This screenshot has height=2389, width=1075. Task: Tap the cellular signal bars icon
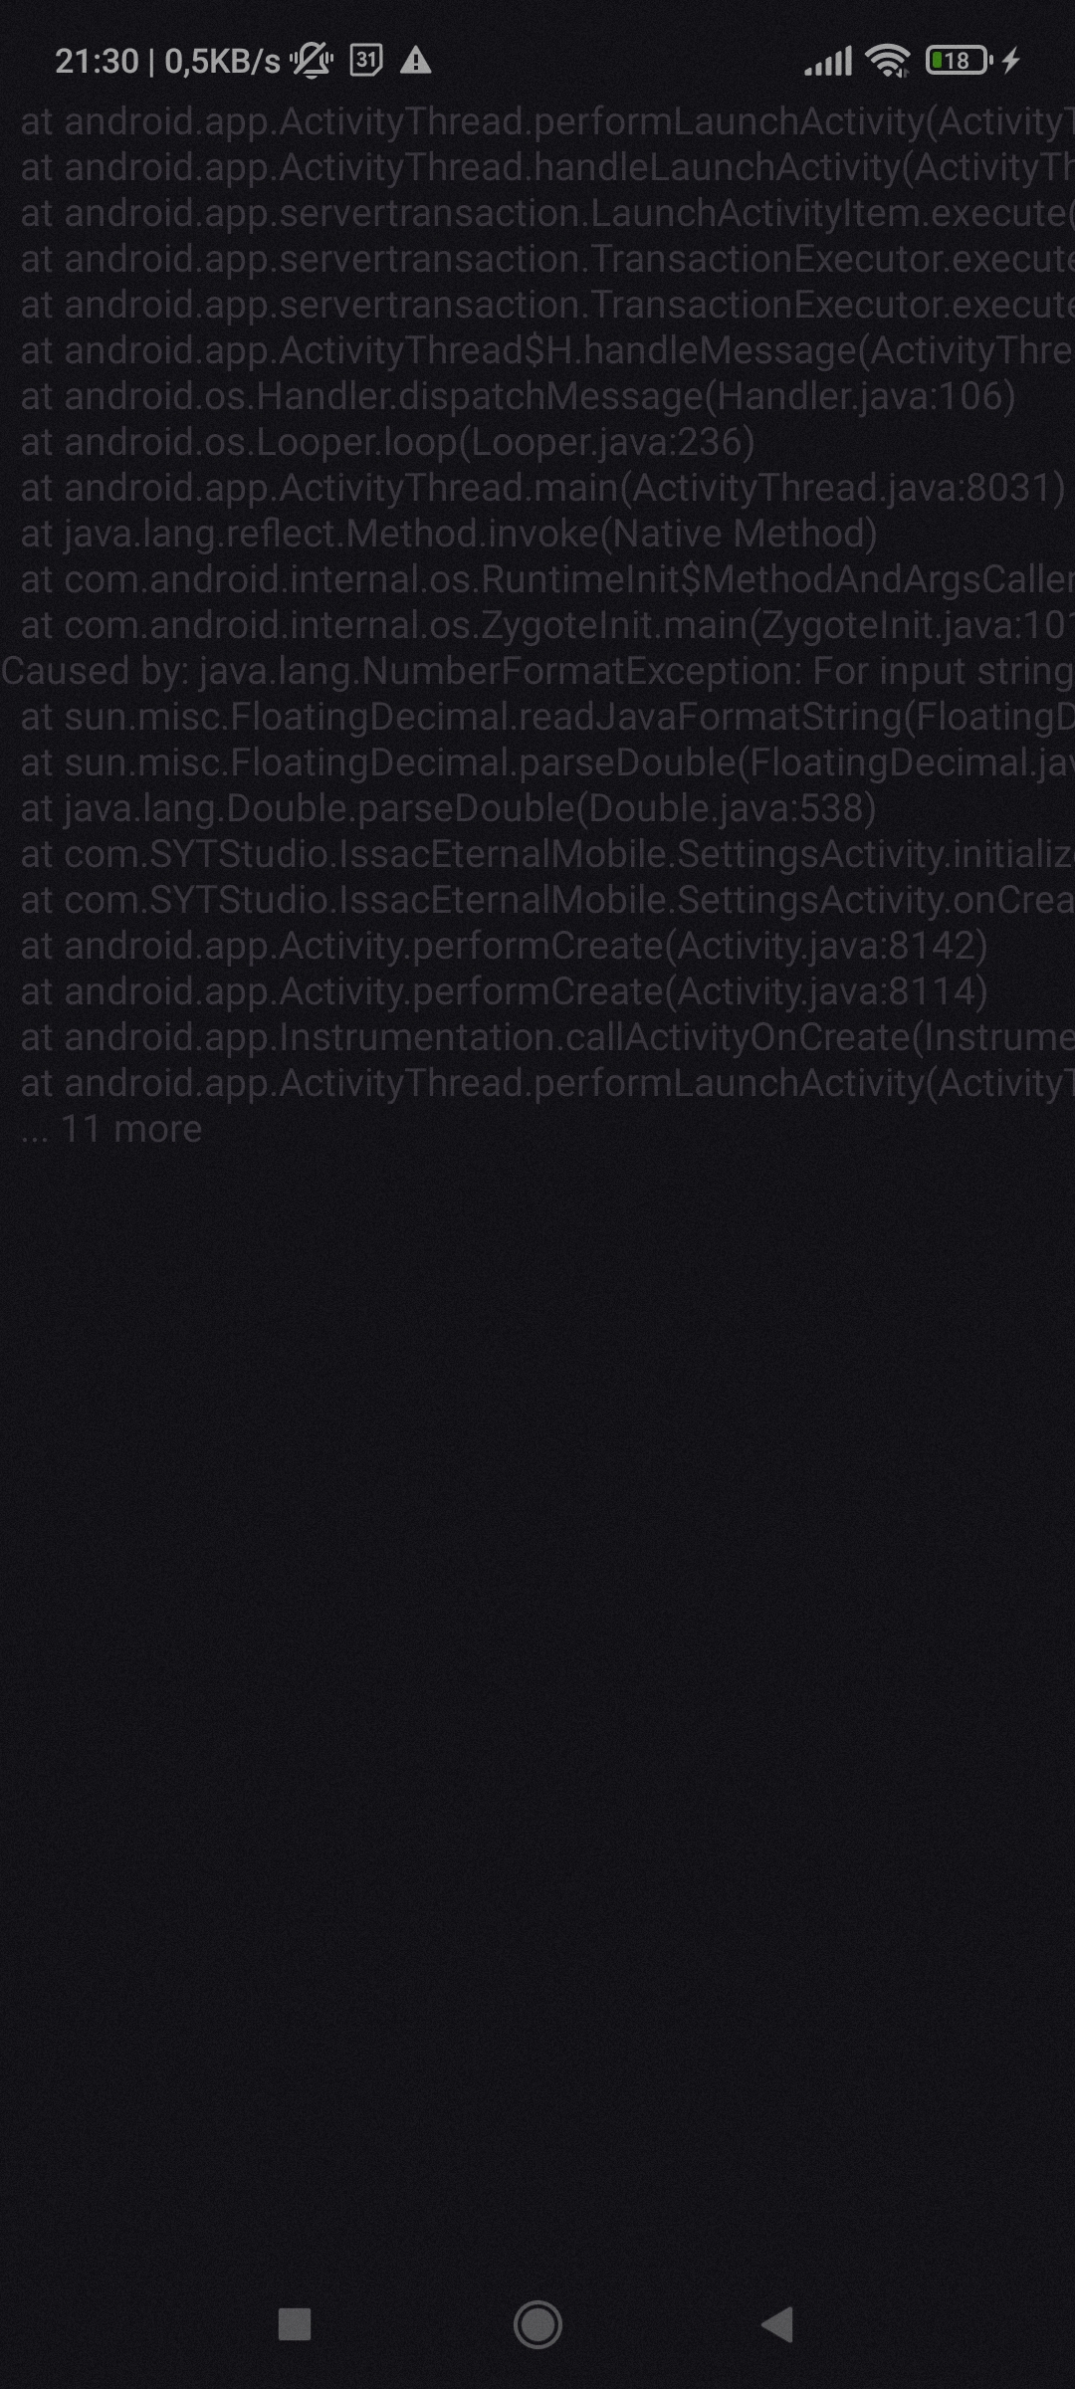[828, 62]
